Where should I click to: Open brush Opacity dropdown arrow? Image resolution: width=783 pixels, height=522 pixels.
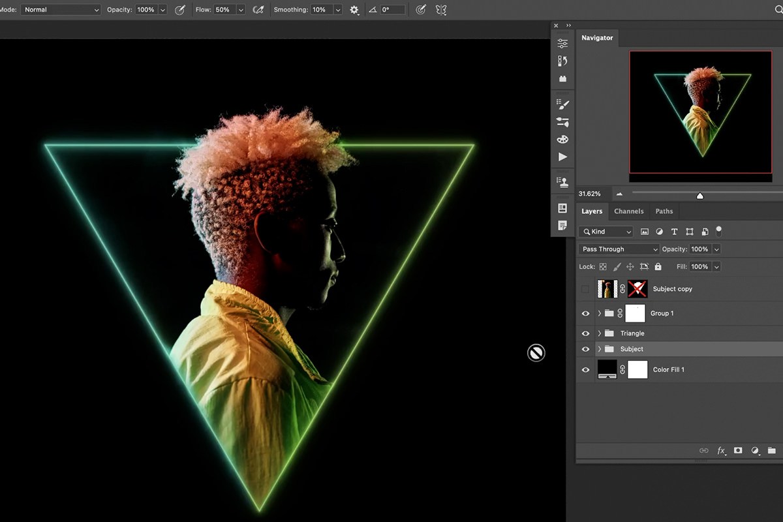pyautogui.click(x=163, y=10)
